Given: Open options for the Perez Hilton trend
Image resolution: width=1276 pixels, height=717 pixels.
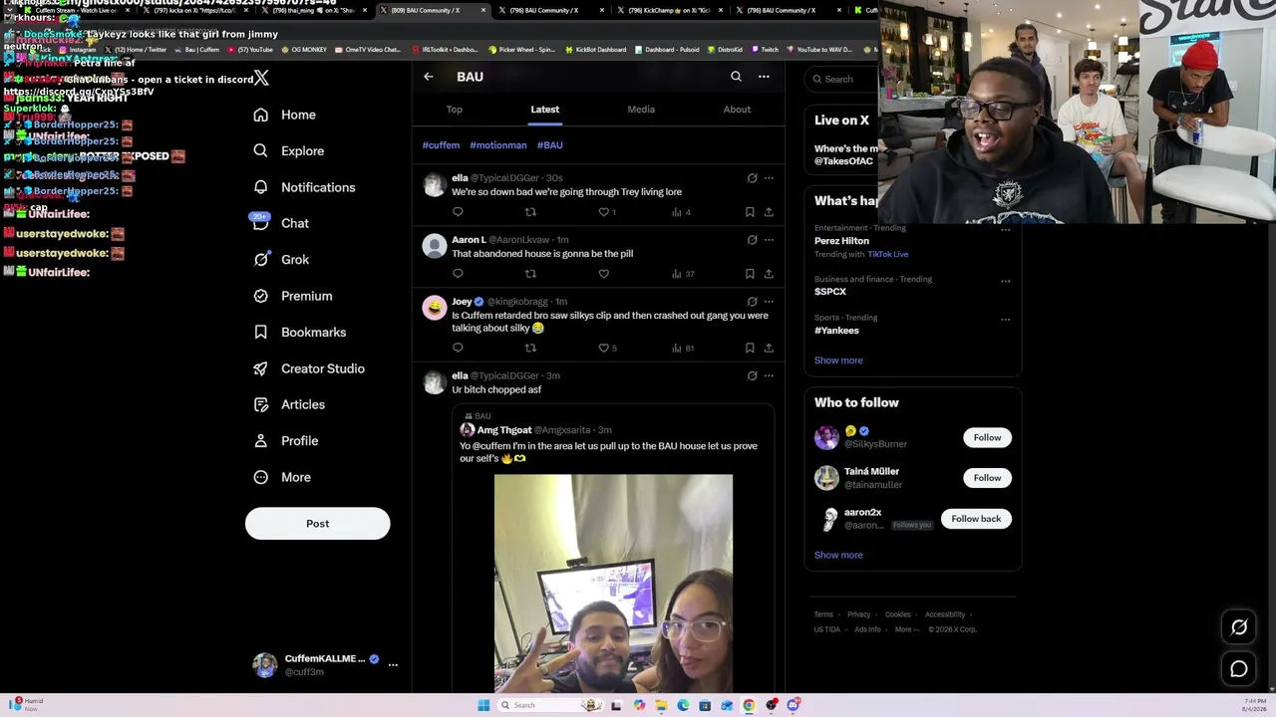Looking at the screenshot, I should coord(1005,230).
